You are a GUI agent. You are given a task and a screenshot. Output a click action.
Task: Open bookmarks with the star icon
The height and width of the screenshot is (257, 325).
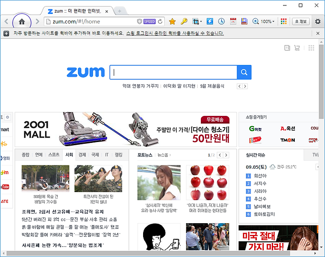[172, 21]
